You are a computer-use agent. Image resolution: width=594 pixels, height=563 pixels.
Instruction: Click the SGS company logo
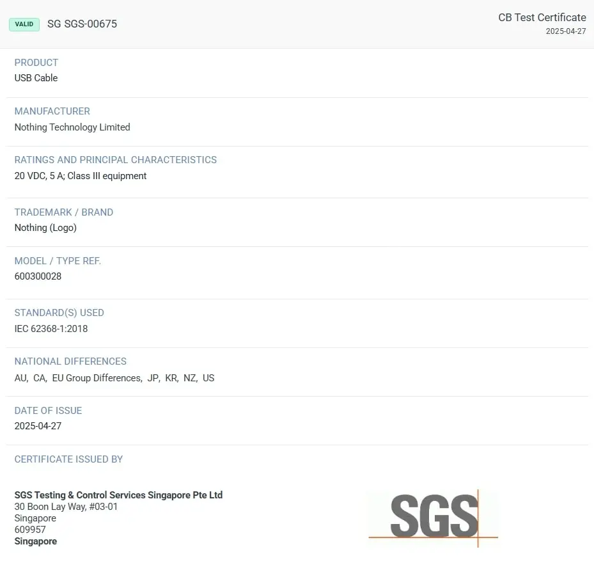434,518
